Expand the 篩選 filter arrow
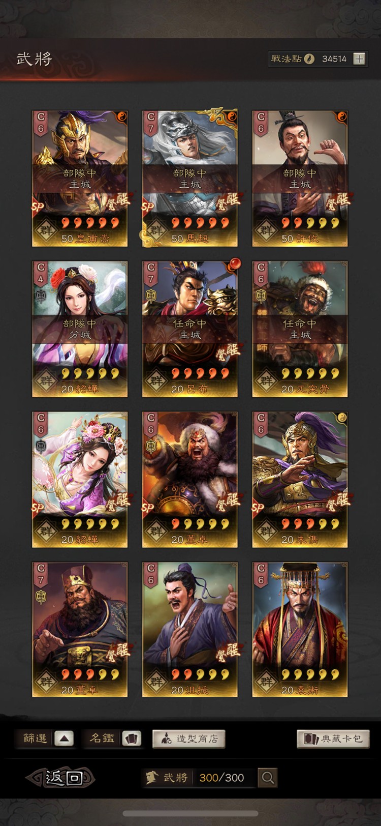This screenshot has width=381, height=826. pyautogui.click(x=64, y=739)
